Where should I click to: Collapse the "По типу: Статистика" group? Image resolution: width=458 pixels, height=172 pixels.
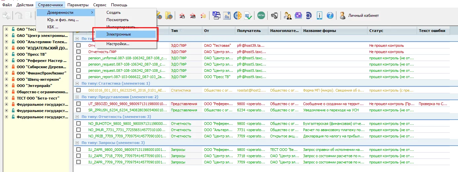[x=77, y=84]
